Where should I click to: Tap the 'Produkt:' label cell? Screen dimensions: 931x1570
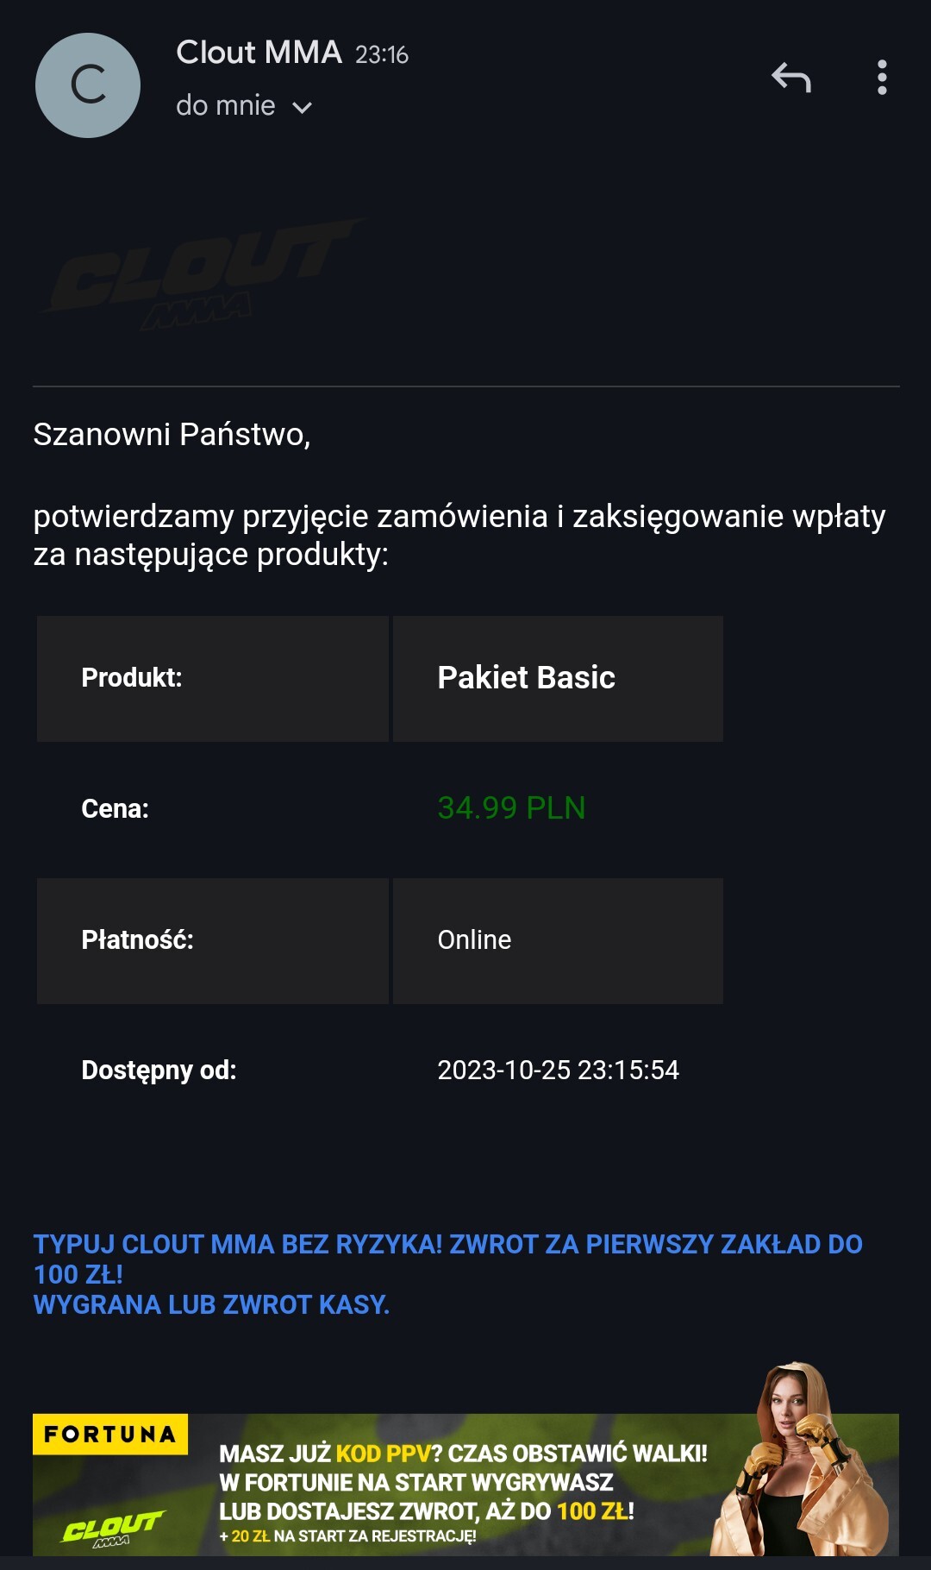click(212, 678)
